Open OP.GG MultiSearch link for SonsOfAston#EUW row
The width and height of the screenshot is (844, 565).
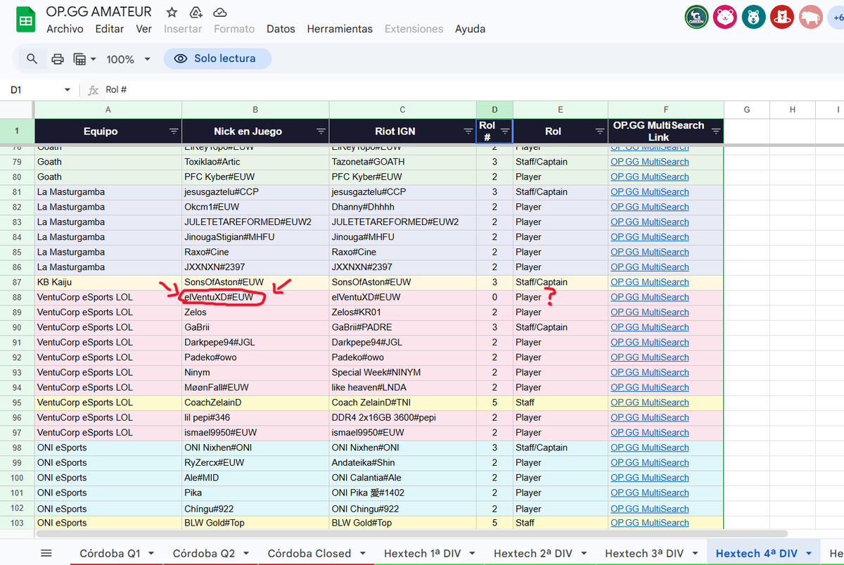point(650,282)
